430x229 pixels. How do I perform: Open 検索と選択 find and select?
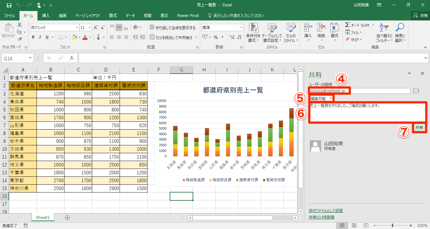point(400,33)
